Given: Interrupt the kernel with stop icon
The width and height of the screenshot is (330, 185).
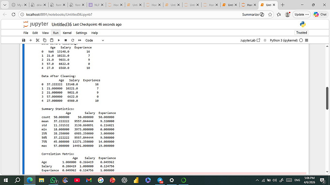Looking at the screenshot, I should [x=66, y=40].
